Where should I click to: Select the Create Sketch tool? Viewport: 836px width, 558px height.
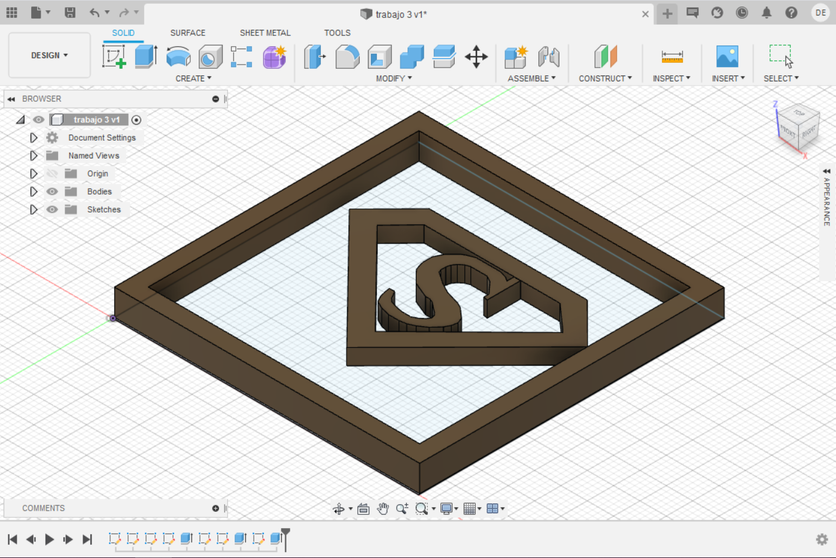114,57
